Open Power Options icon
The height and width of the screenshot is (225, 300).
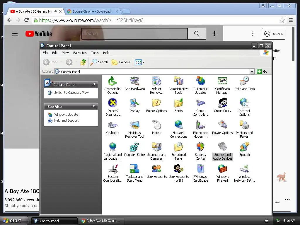(222, 127)
